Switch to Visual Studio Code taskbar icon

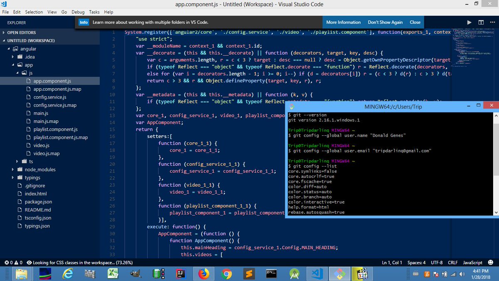[x=317, y=274]
